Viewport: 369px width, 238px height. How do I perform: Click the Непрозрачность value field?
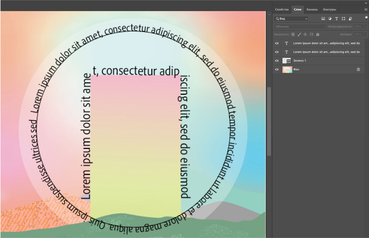pos(358,26)
